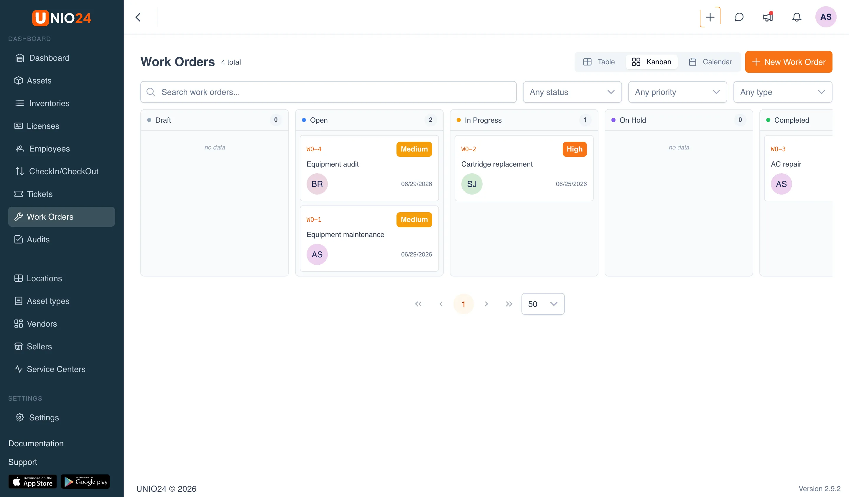This screenshot has width=849, height=497.
Task: Click the Asset types icon
Action: 19,301
